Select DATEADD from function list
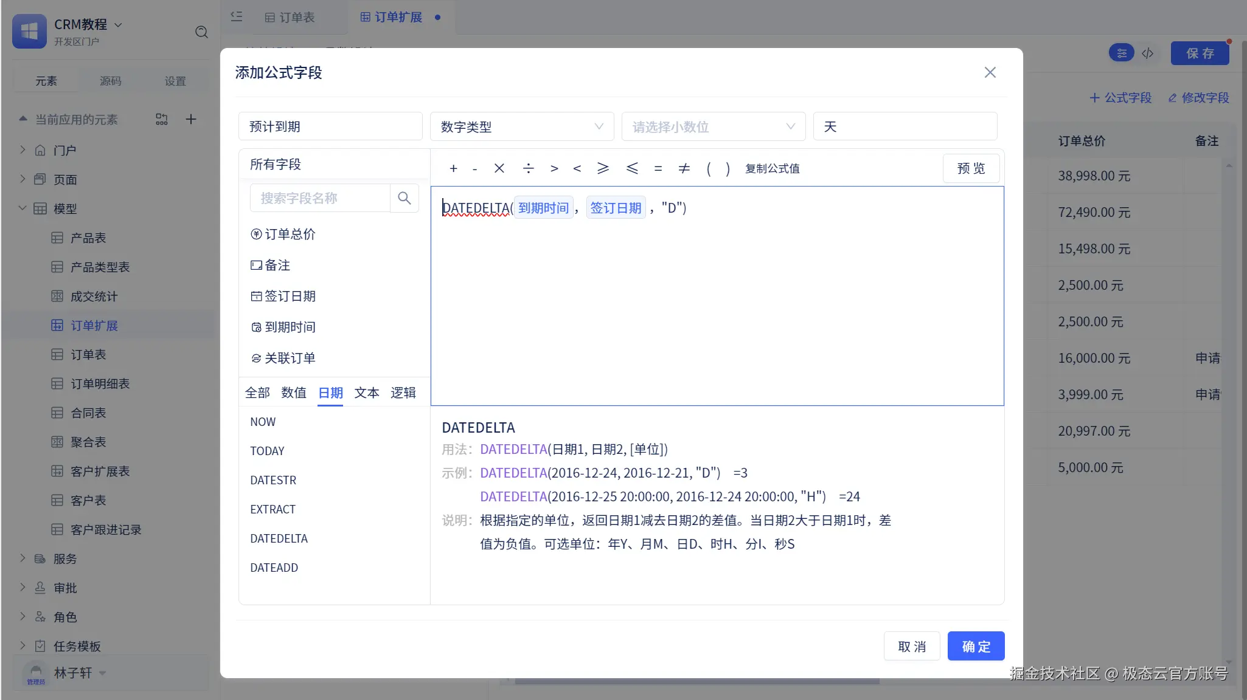1247x700 pixels. pyautogui.click(x=274, y=568)
